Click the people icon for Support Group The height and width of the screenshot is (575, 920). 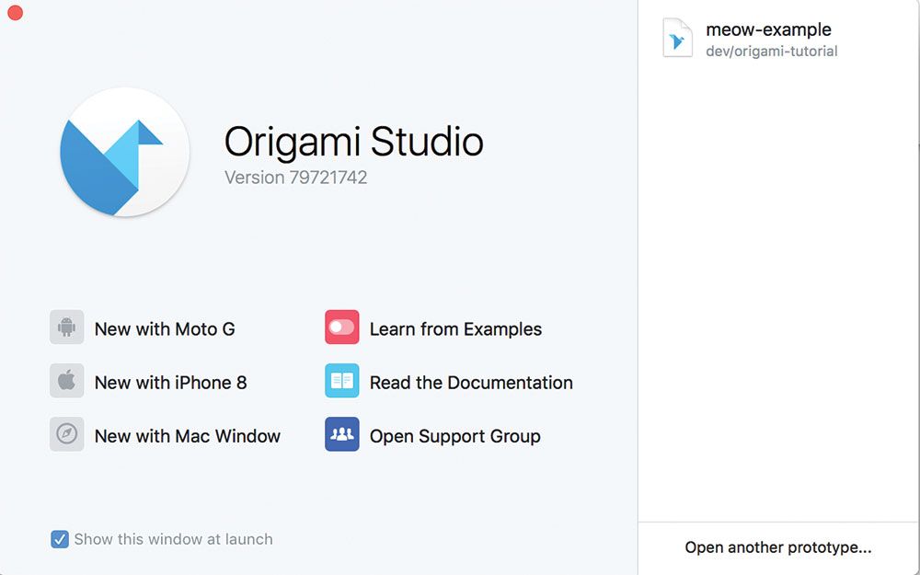point(341,434)
